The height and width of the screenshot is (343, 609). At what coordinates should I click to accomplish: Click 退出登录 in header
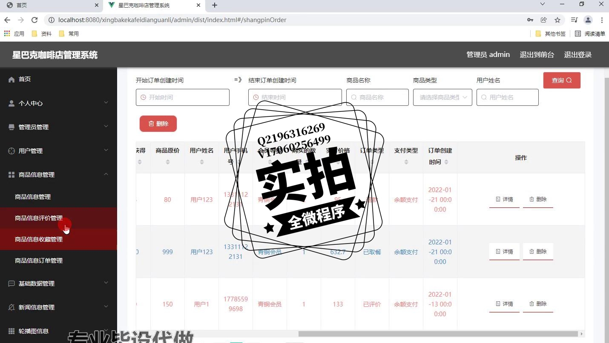tap(578, 54)
